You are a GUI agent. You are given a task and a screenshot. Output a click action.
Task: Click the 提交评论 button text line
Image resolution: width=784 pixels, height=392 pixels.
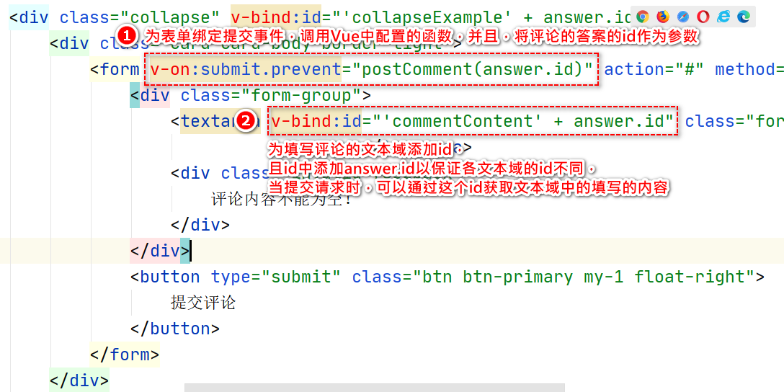(203, 303)
